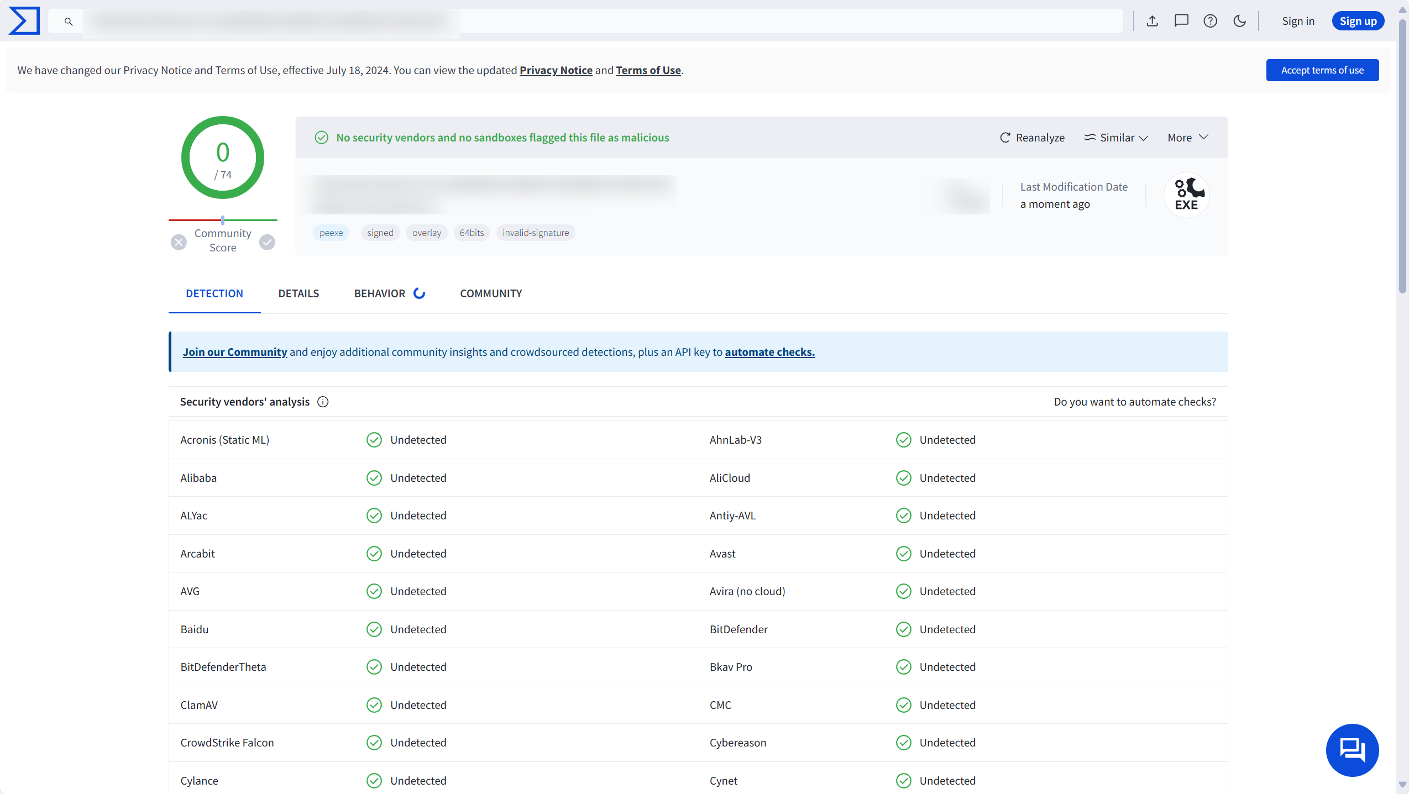This screenshot has width=1409, height=794.
Task: Open the help question mark icon
Action: coord(1211,21)
